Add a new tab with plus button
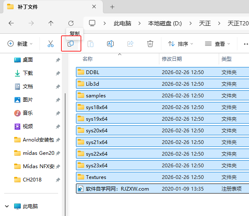249x216 pixels. (x=112, y=7)
